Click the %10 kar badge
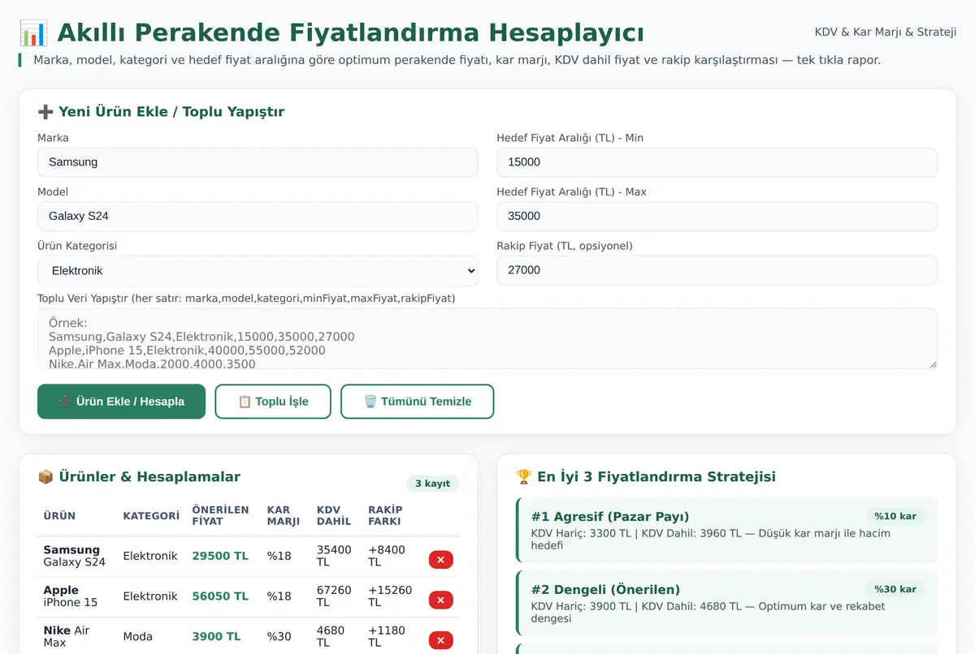Image resolution: width=975 pixels, height=654 pixels. 895,516
